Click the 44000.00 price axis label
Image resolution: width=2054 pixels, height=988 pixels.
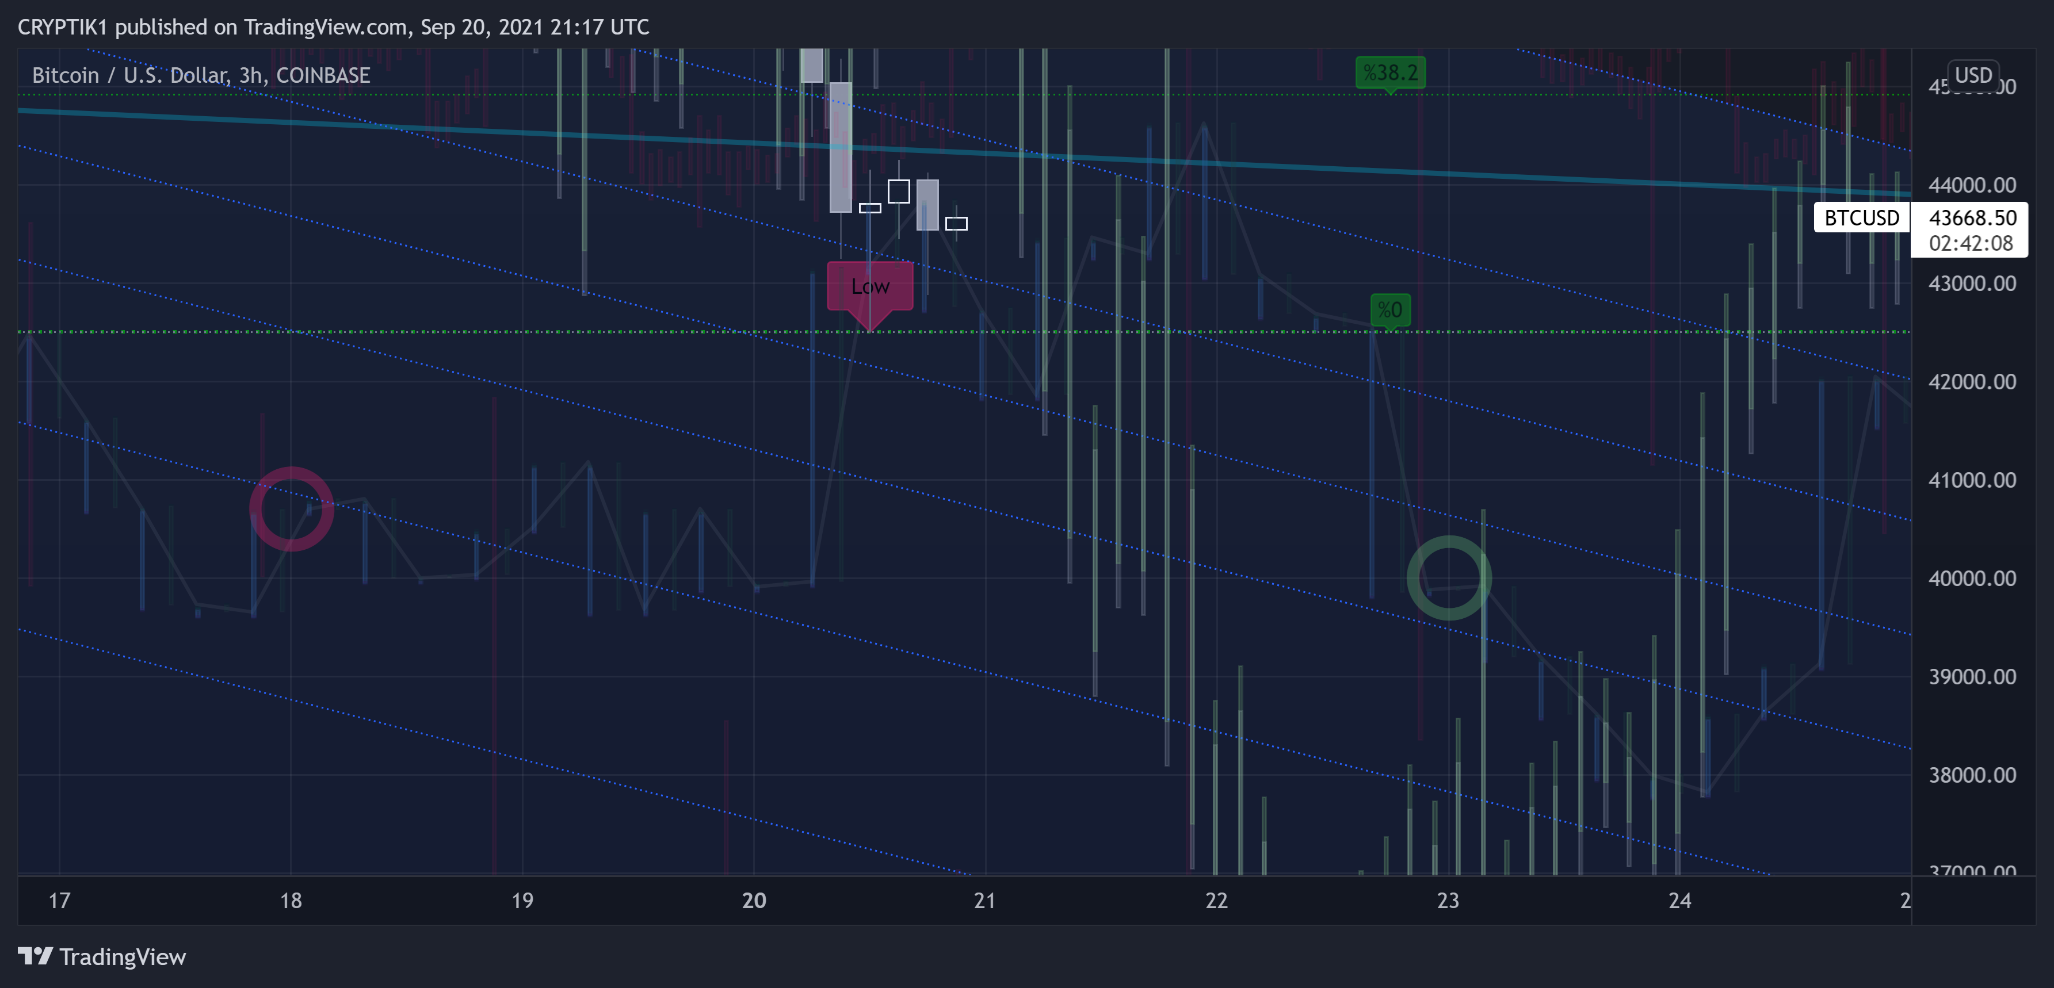point(1972,185)
